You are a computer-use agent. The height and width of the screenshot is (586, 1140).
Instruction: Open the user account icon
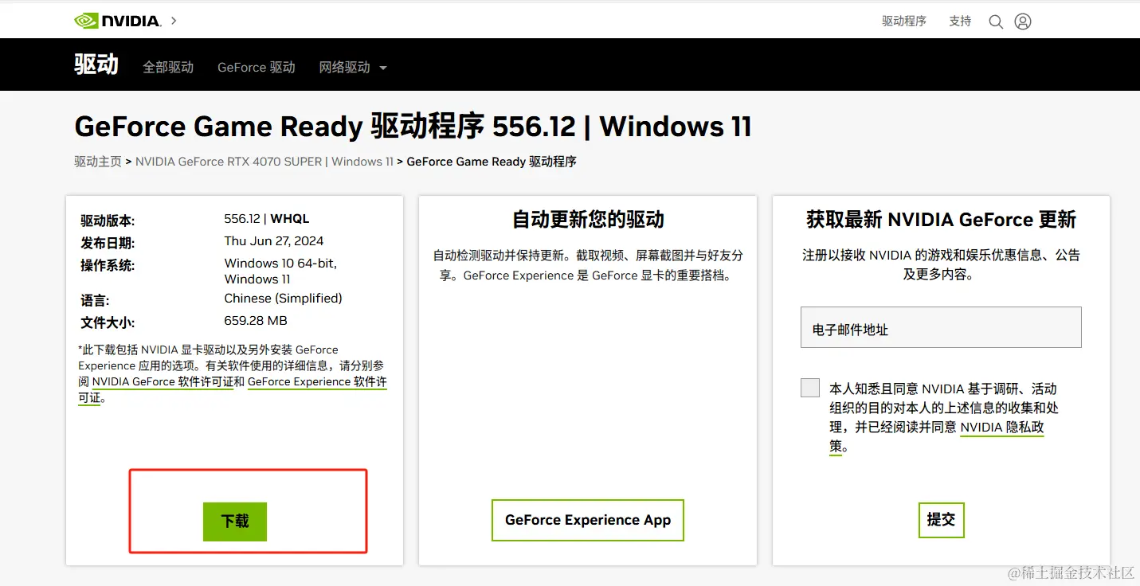pos(1023,21)
